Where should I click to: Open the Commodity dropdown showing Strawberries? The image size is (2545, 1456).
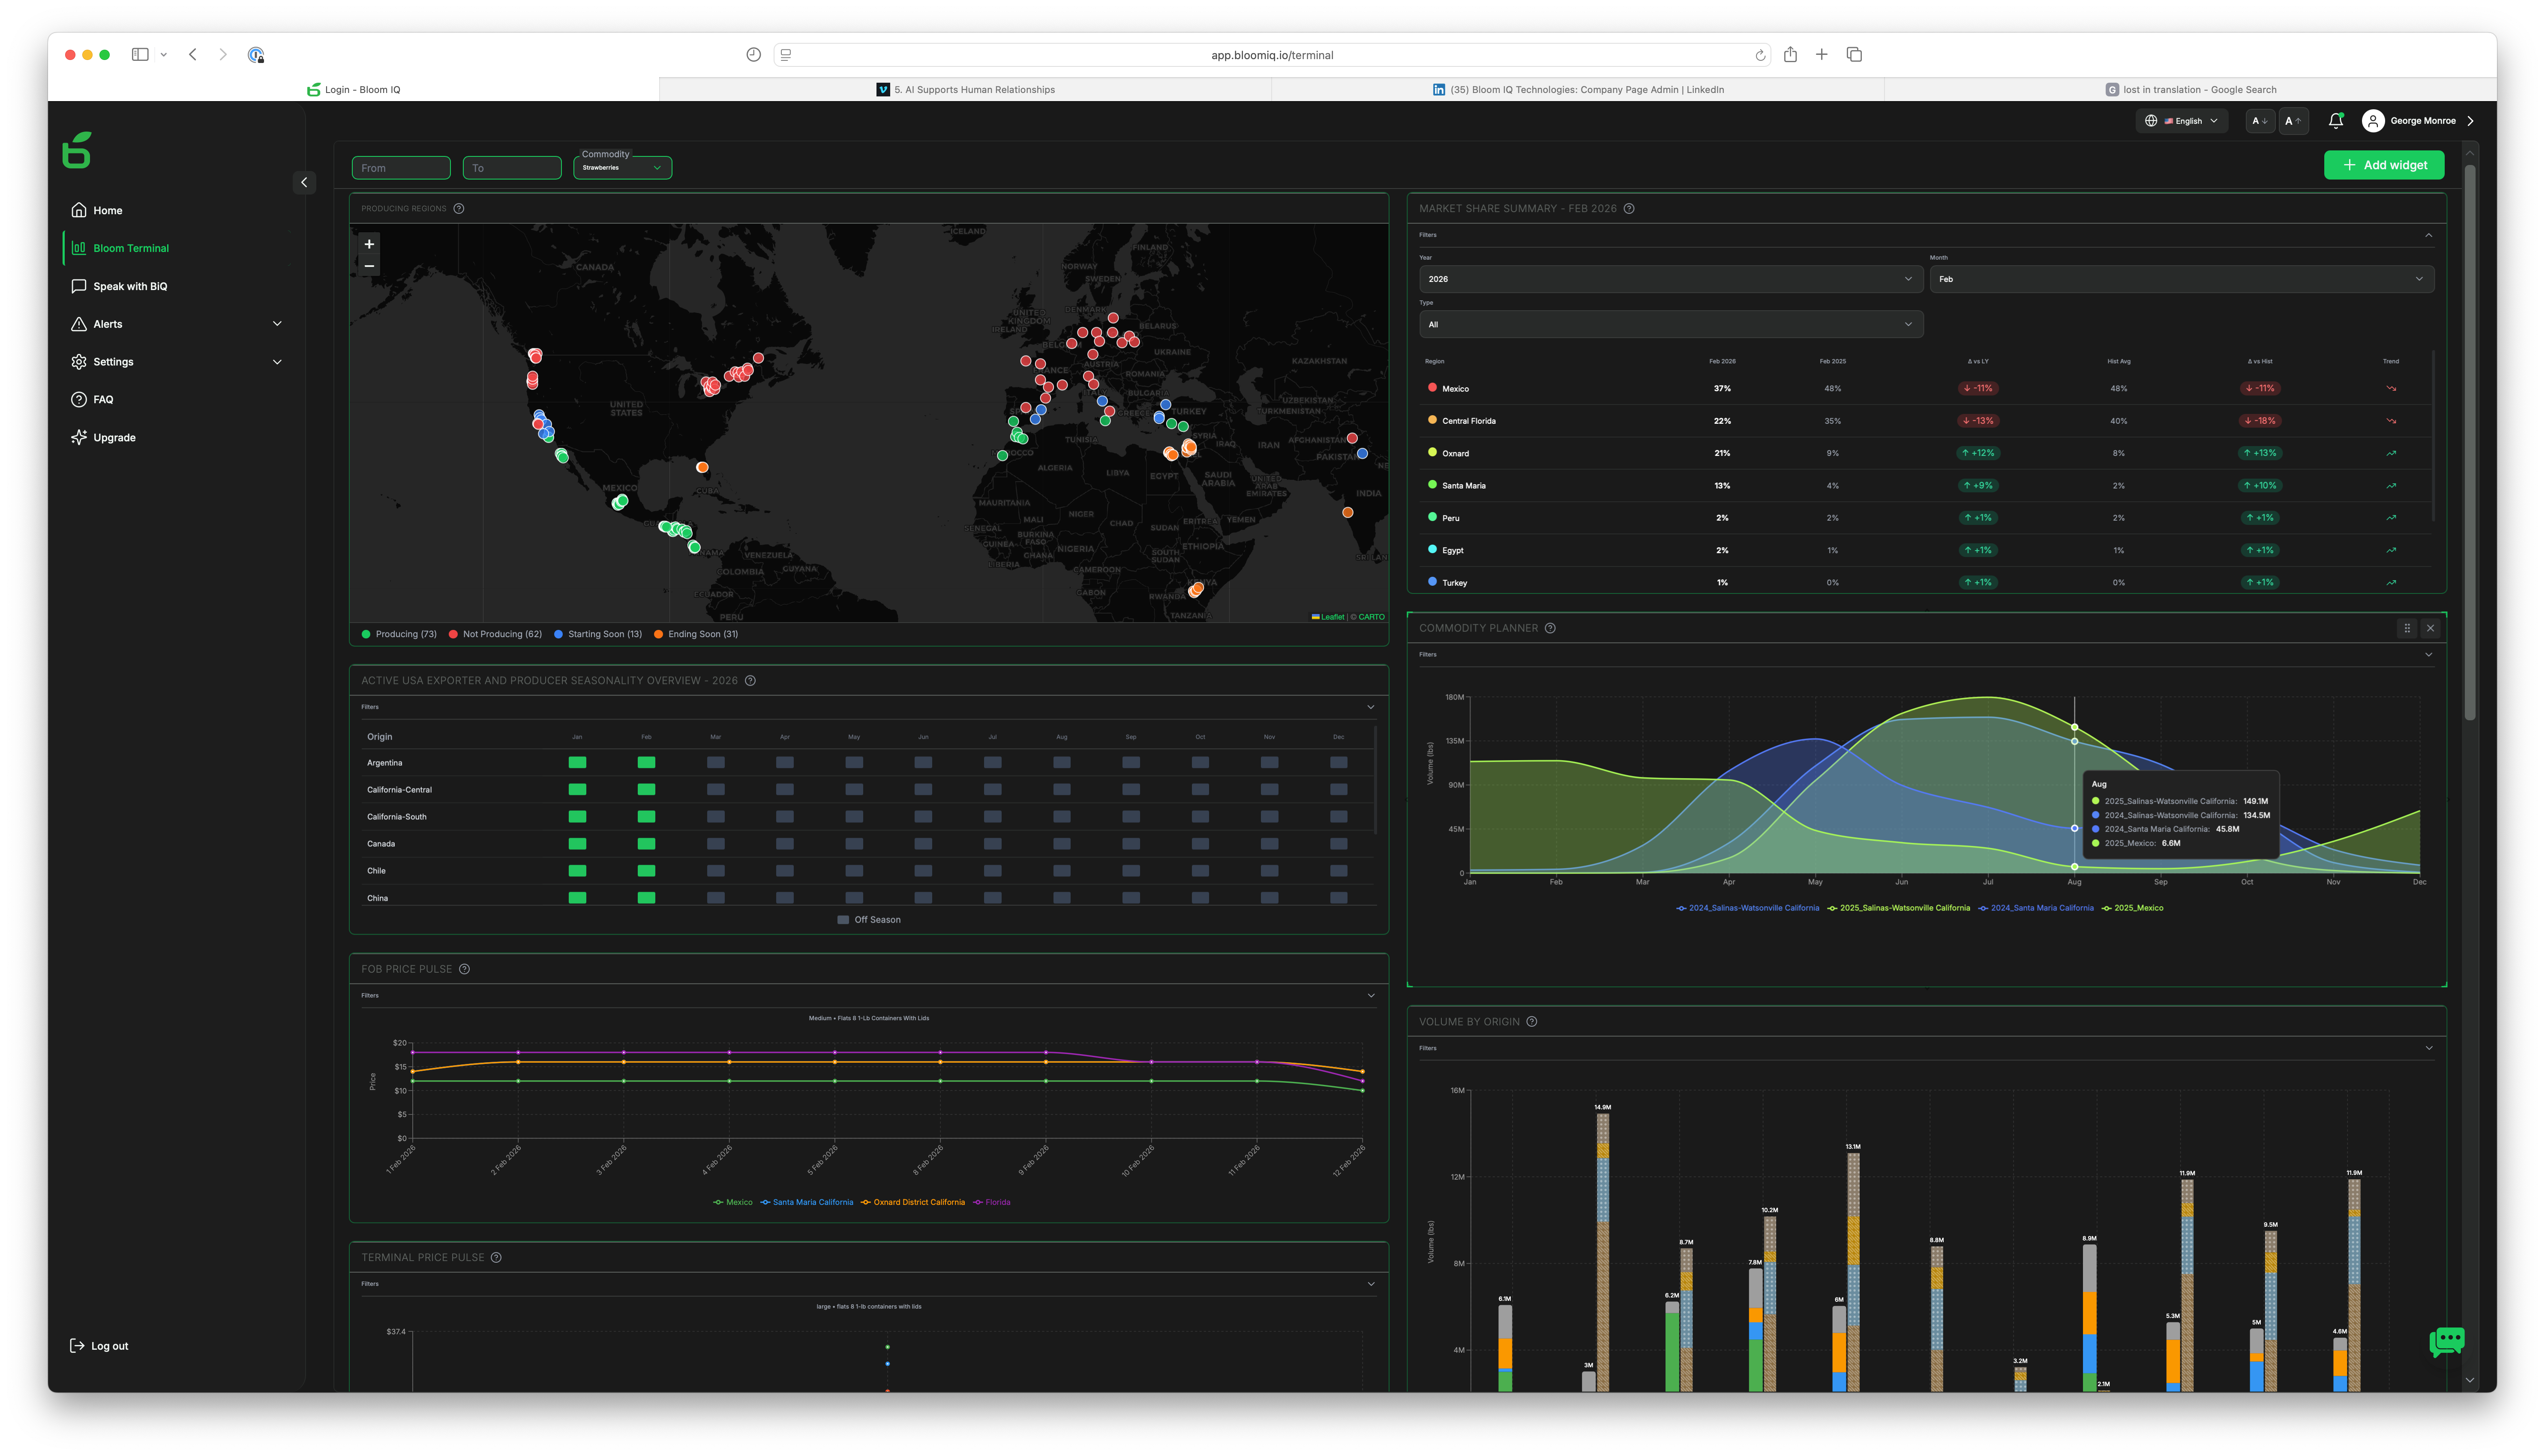click(622, 168)
